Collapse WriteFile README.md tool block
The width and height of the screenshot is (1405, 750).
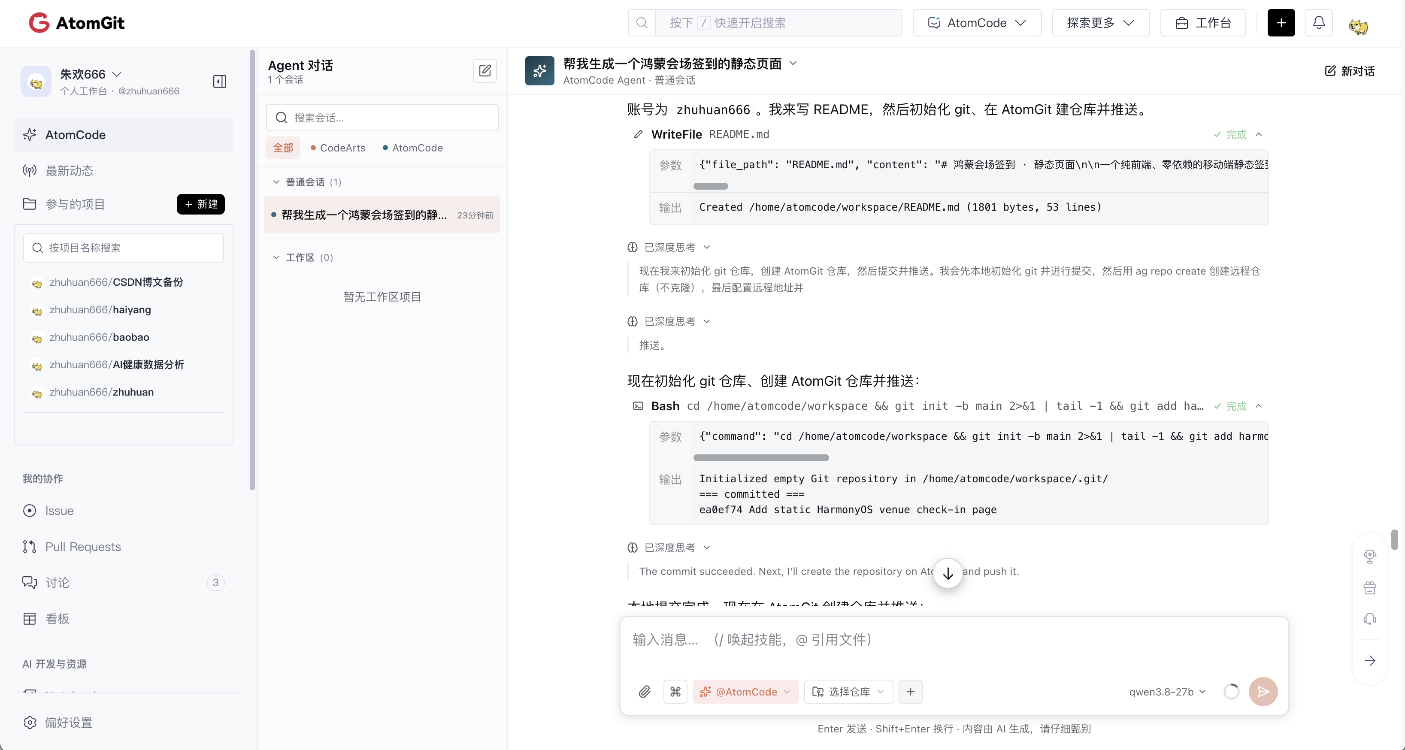[x=1259, y=135]
